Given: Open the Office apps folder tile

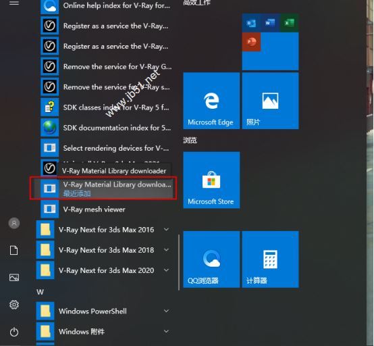Looking at the screenshot, I should (x=270, y=42).
